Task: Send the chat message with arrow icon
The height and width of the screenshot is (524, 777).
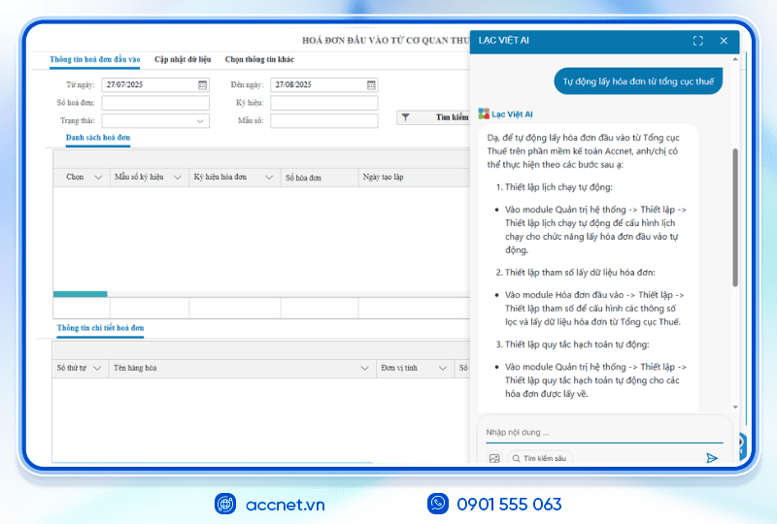Action: 712,458
